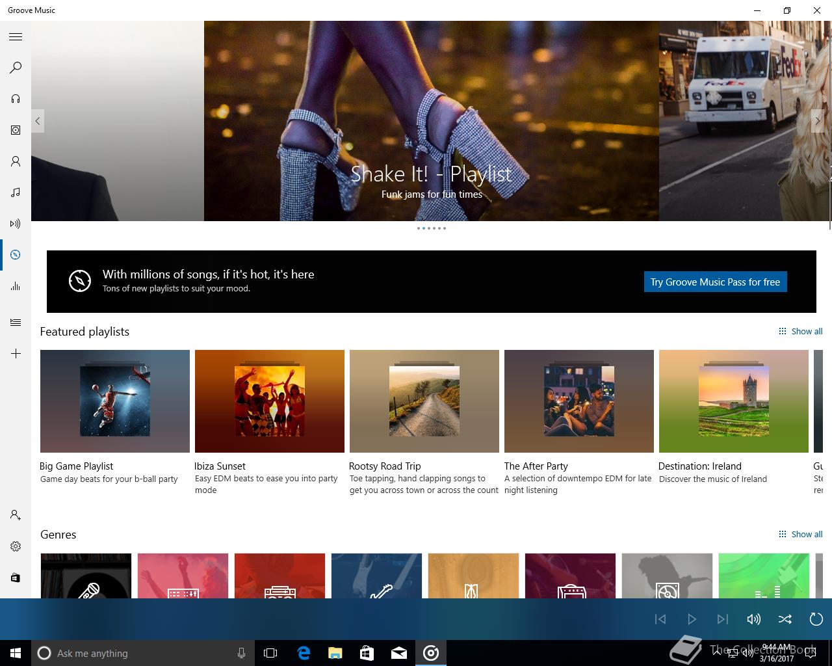Open the boombox genre tile
The height and width of the screenshot is (666, 832).
point(279,576)
